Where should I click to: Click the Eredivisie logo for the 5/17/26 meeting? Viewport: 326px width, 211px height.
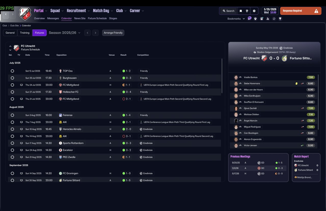pyautogui.click(x=259, y=174)
